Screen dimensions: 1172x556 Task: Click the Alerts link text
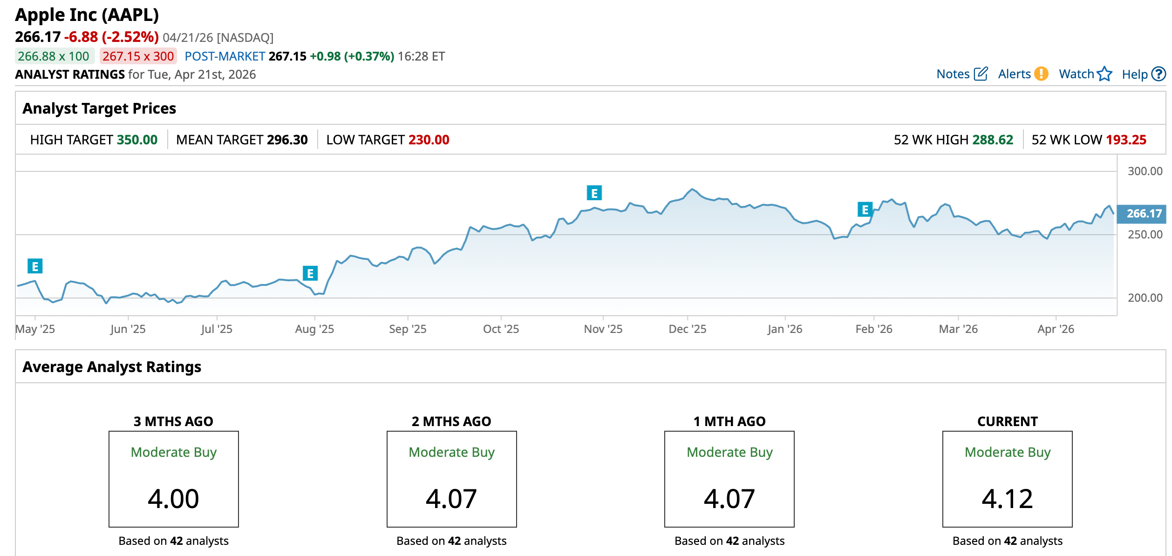(1014, 74)
